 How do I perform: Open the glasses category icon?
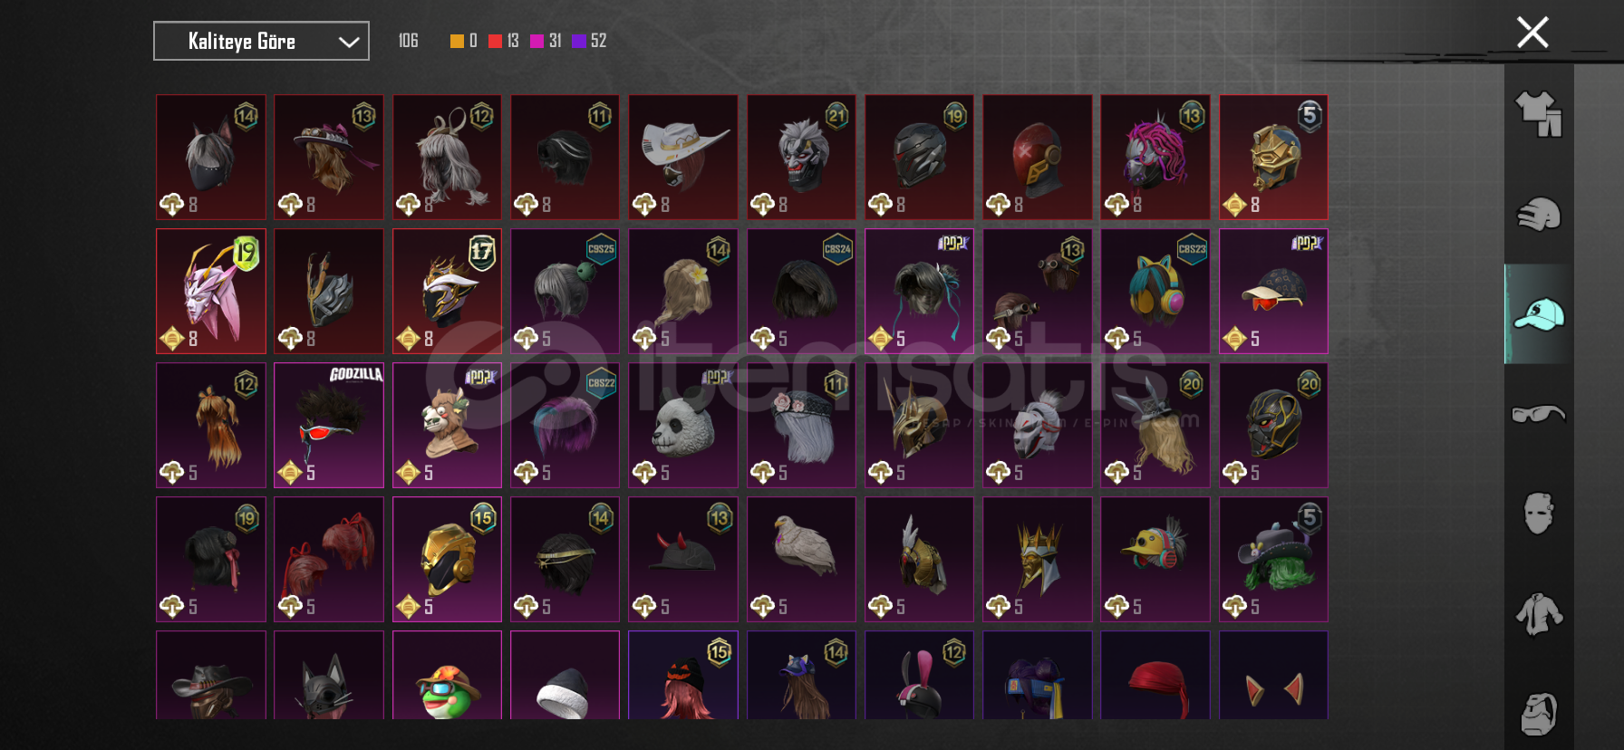click(x=1539, y=414)
